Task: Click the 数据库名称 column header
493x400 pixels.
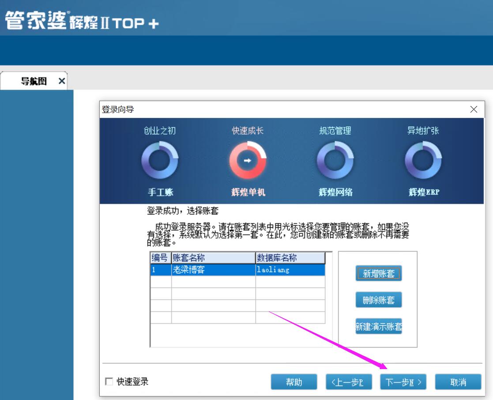Action: [x=290, y=258]
